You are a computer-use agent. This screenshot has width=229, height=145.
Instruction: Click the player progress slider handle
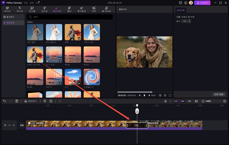[x=151, y=92]
